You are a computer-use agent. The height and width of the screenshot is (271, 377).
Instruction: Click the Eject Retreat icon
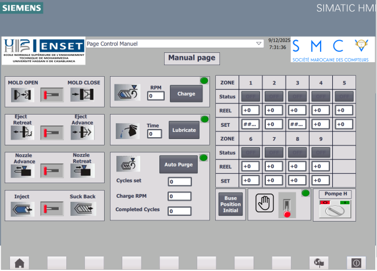pos(23,133)
